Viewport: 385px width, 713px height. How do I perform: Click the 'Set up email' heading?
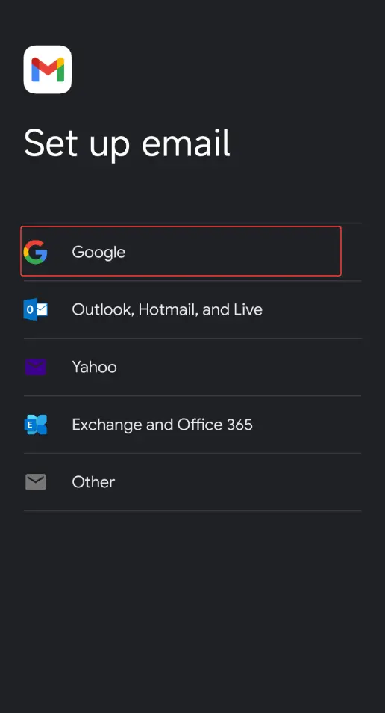pyautogui.click(x=127, y=143)
